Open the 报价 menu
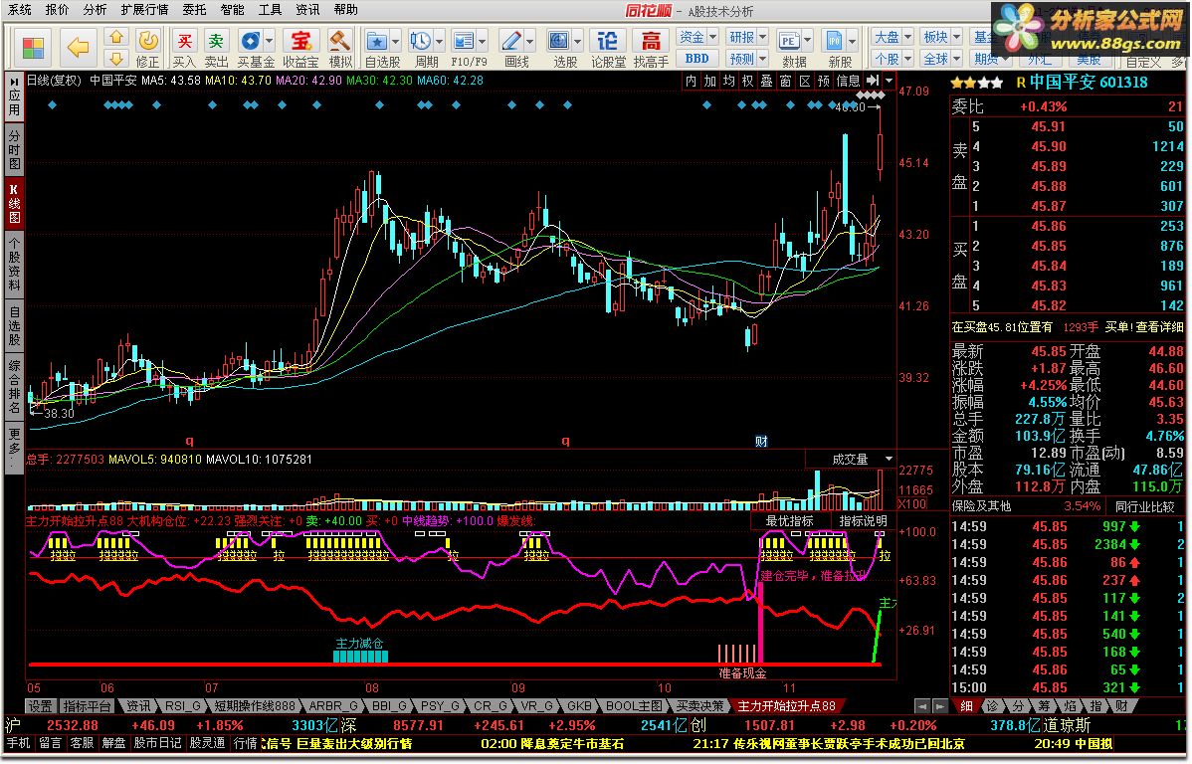Screen dimensions: 1192x764 [57, 10]
